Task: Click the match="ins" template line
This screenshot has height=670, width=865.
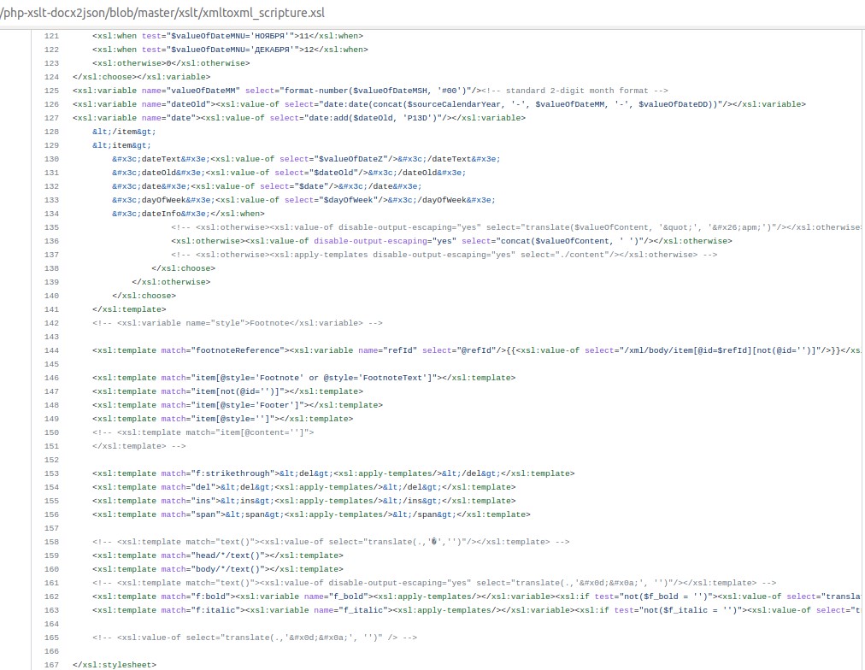Action: click(304, 502)
